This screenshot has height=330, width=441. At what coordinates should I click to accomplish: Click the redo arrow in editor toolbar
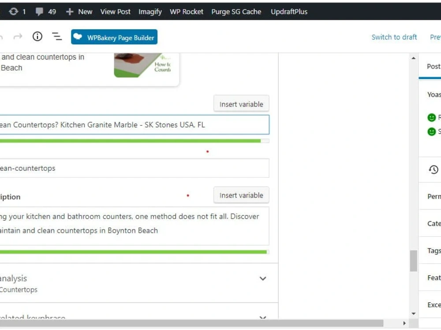tap(18, 37)
